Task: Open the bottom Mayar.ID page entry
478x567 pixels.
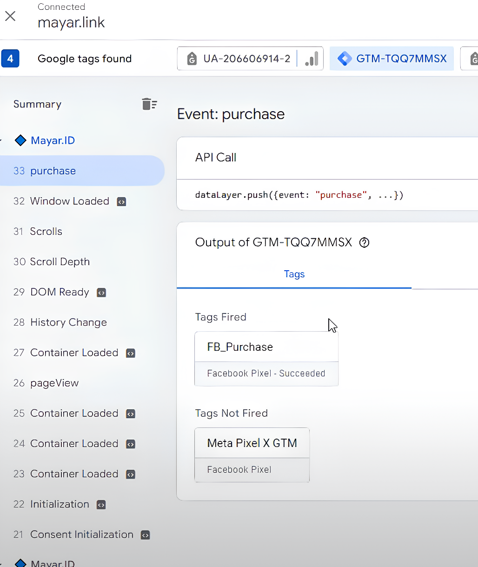Action: point(53,563)
